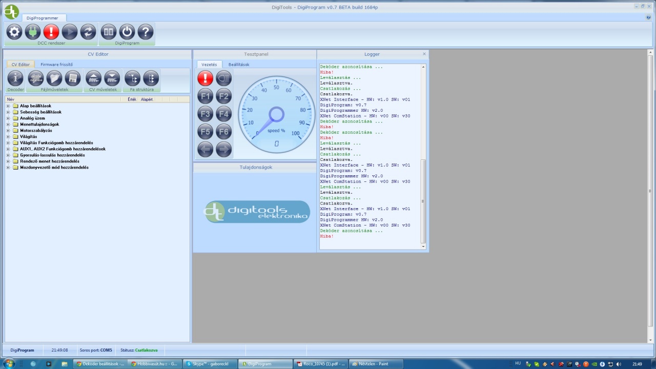Click the power icon in DigiProgram group

127,32
